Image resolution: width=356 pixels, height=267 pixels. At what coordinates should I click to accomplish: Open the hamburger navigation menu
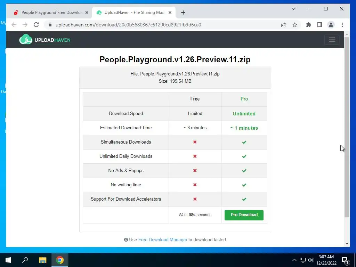click(x=332, y=40)
